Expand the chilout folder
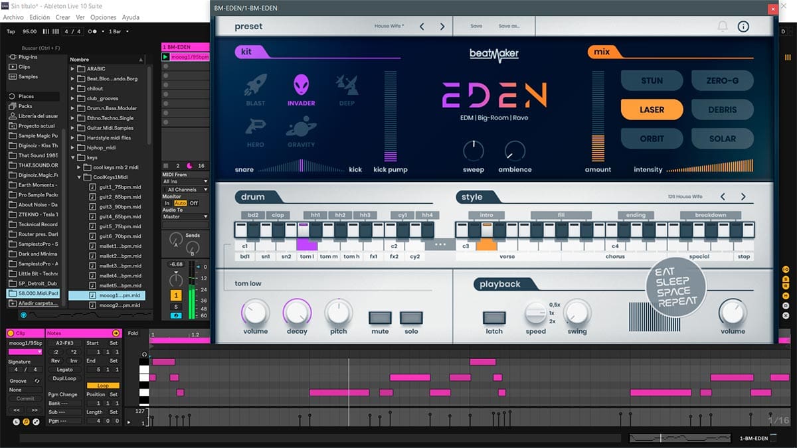 click(73, 88)
